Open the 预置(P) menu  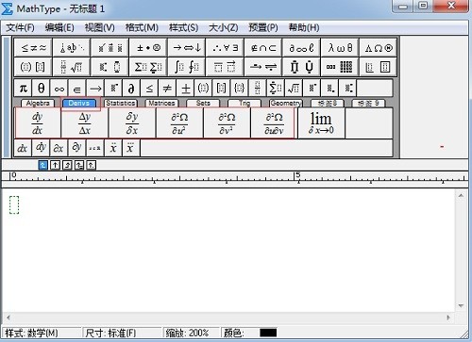tap(263, 28)
